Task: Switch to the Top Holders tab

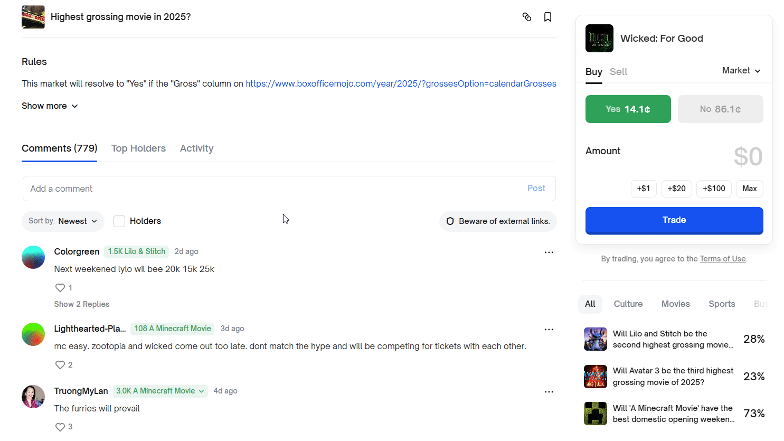Action: [x=138, y=148]
